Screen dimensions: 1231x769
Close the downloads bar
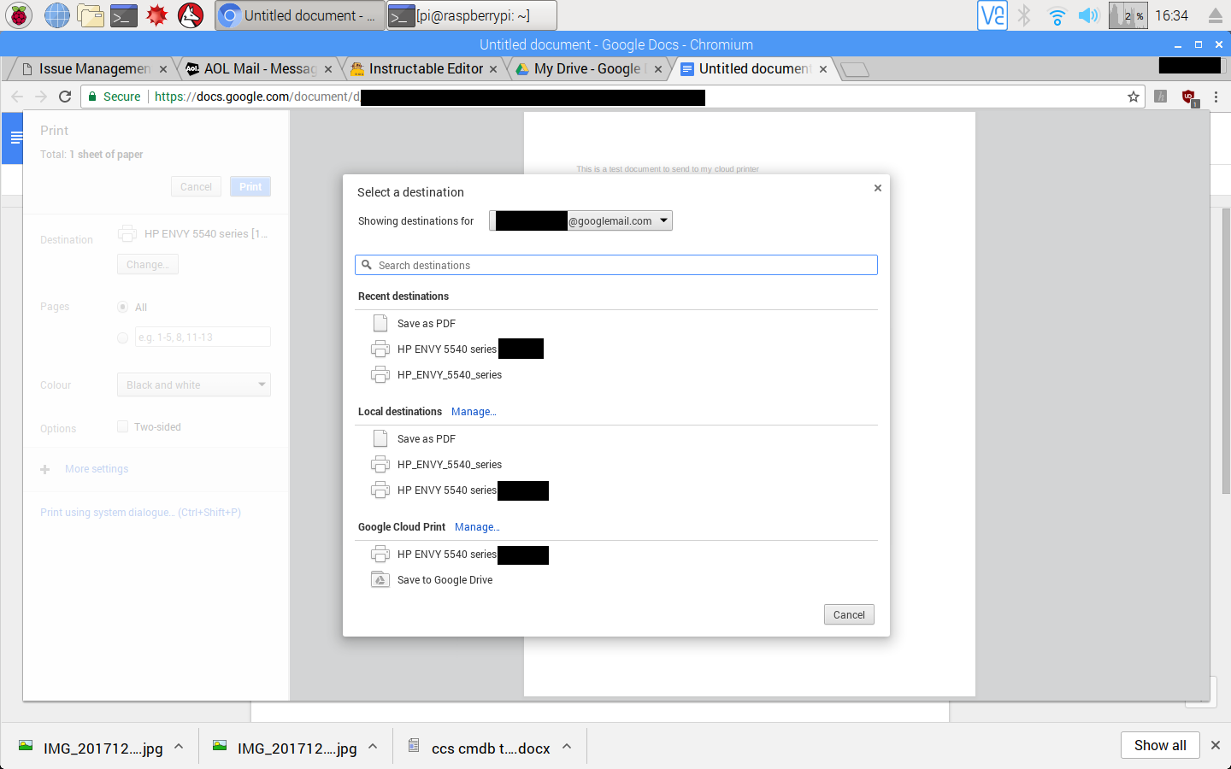coord(1216,745)
